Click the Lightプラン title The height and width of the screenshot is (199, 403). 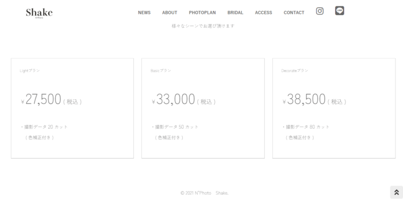(x=30, y=70)
